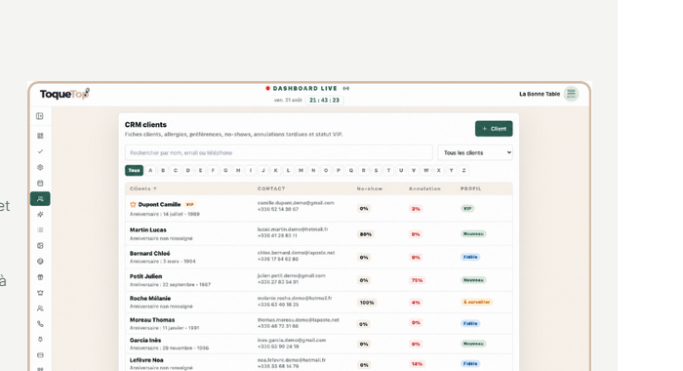This screenshot has height=371, width=683.
Task: Open the hamburger menu beside La Bonne Table
Action: [x=571, y=94]
